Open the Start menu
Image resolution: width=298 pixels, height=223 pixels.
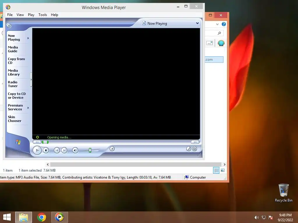tap(7, 217)
